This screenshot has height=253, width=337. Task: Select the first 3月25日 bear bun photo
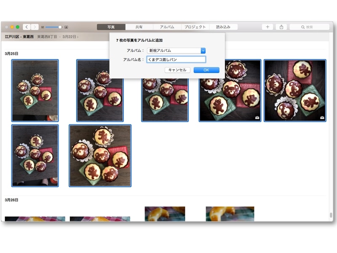click(x=35, y=91)
